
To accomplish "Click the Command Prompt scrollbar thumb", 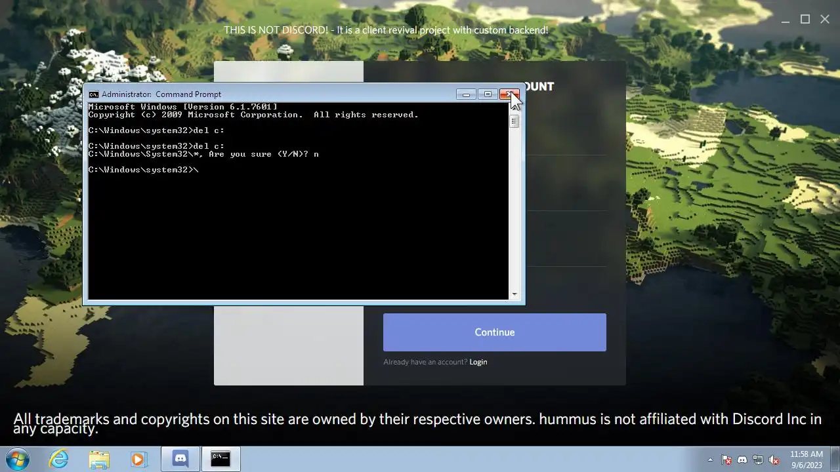I will pos(514,121).
